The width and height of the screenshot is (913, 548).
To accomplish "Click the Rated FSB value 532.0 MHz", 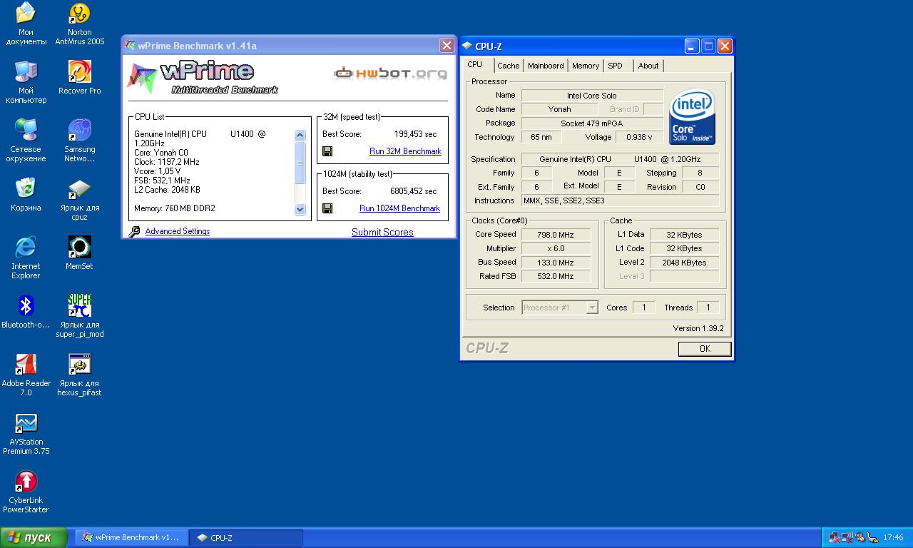I will pyautogui.click(x=556, y=276).
